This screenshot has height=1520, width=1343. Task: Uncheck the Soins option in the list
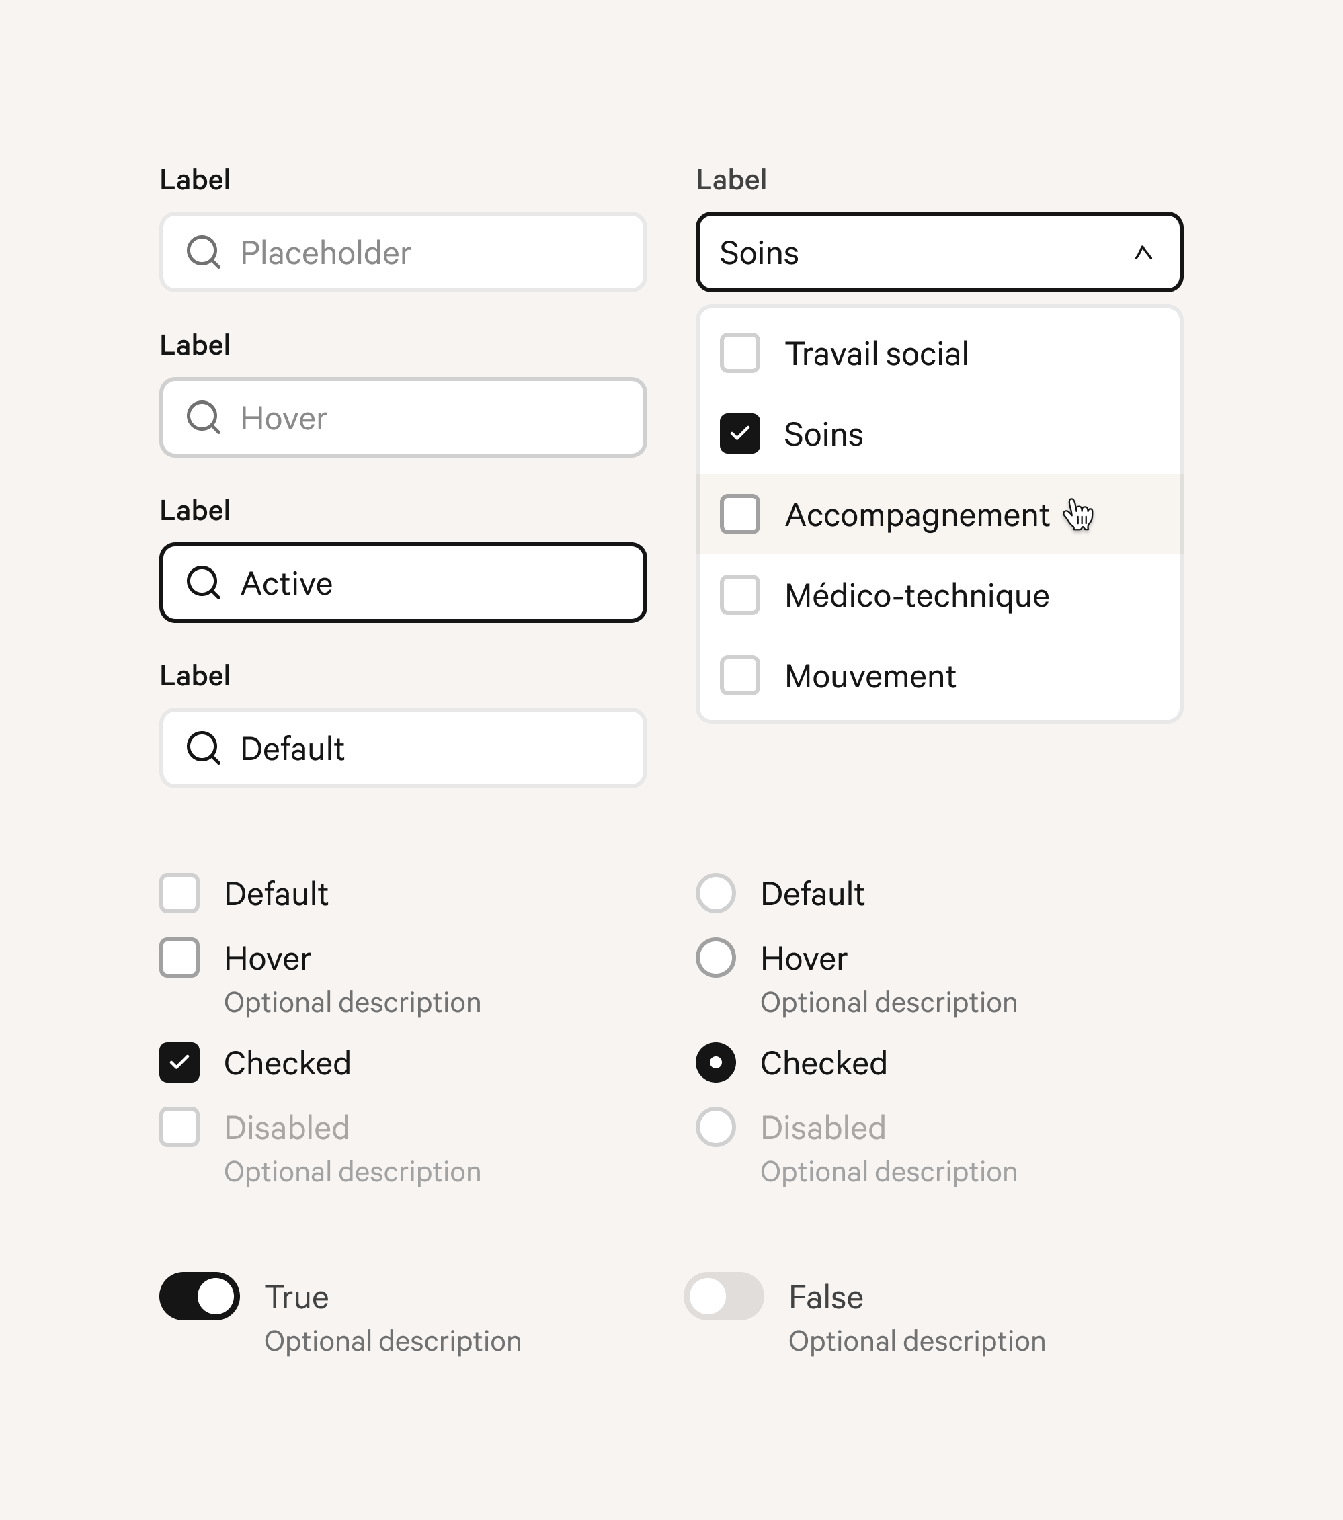click(x=739, y=433)
